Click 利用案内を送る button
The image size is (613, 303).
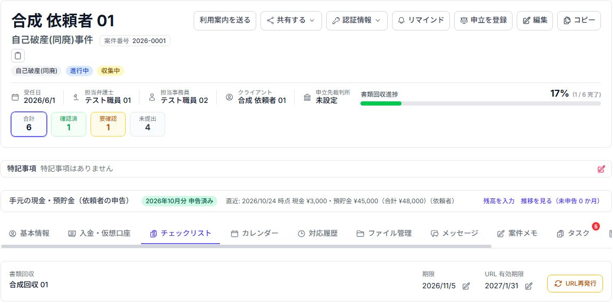click(x=225, y=20)
